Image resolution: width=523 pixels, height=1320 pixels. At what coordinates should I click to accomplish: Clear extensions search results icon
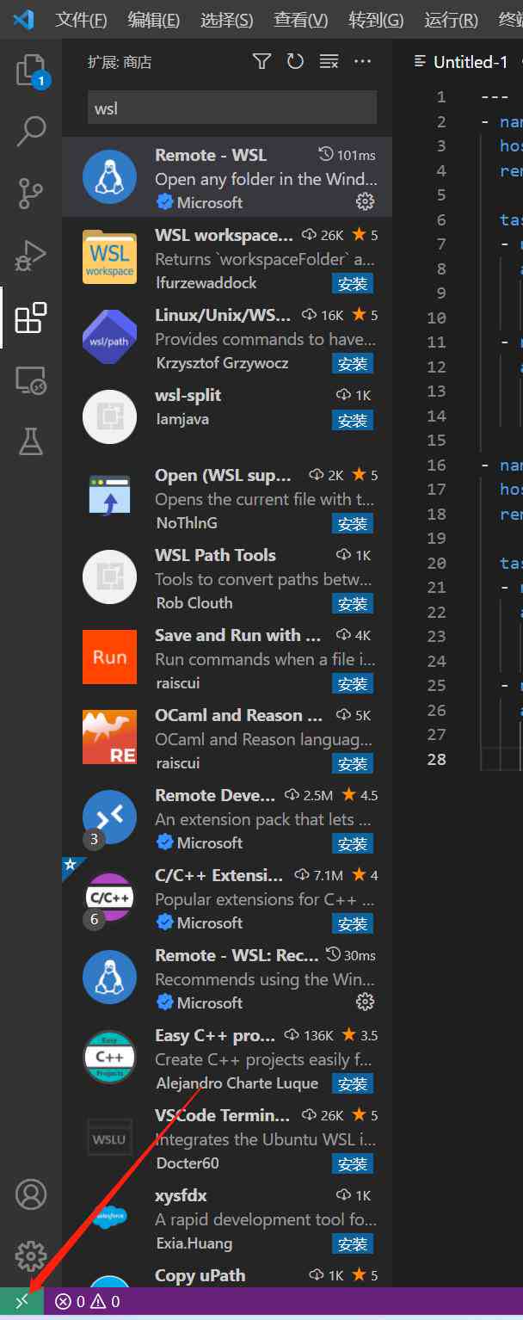click(329, 61)
